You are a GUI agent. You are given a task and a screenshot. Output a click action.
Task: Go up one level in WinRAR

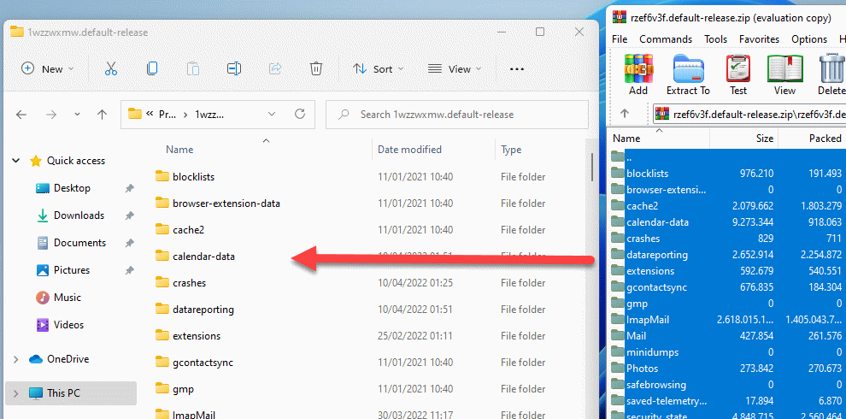(625, 114)
